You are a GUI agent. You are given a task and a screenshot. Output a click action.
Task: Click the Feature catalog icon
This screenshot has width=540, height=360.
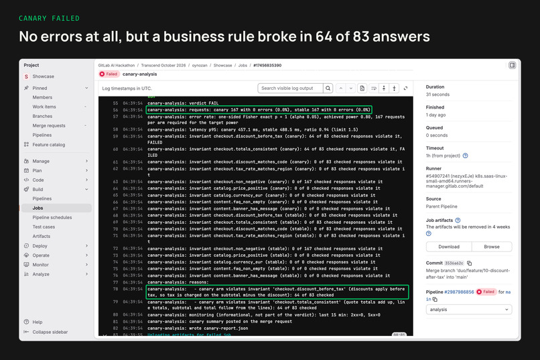point(27,145)
